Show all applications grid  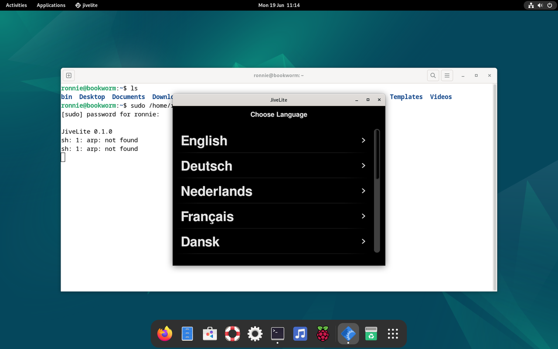point(393,334)
